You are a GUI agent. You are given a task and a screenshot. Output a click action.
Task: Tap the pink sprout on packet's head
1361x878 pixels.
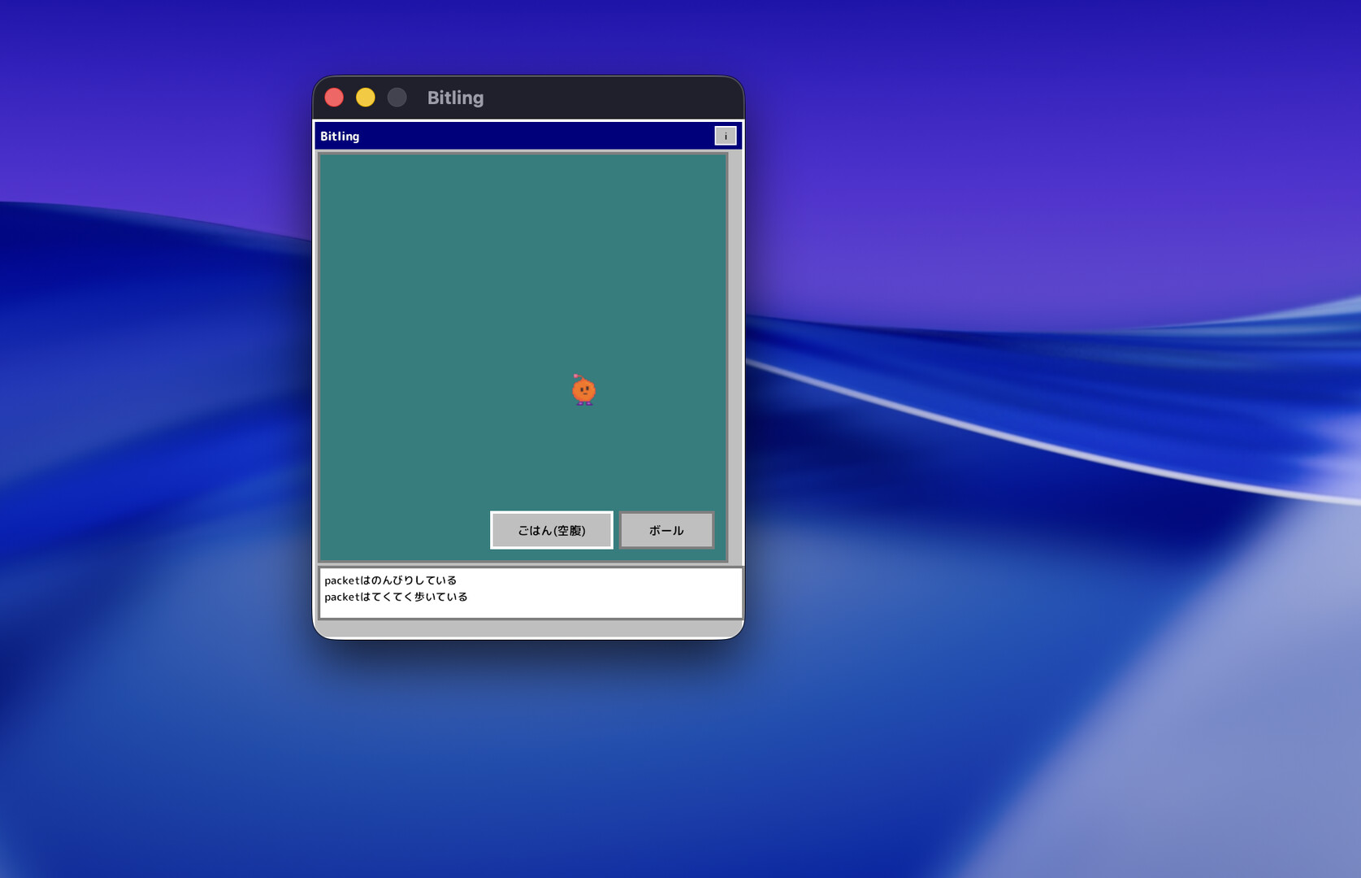[x=577, y=376]
